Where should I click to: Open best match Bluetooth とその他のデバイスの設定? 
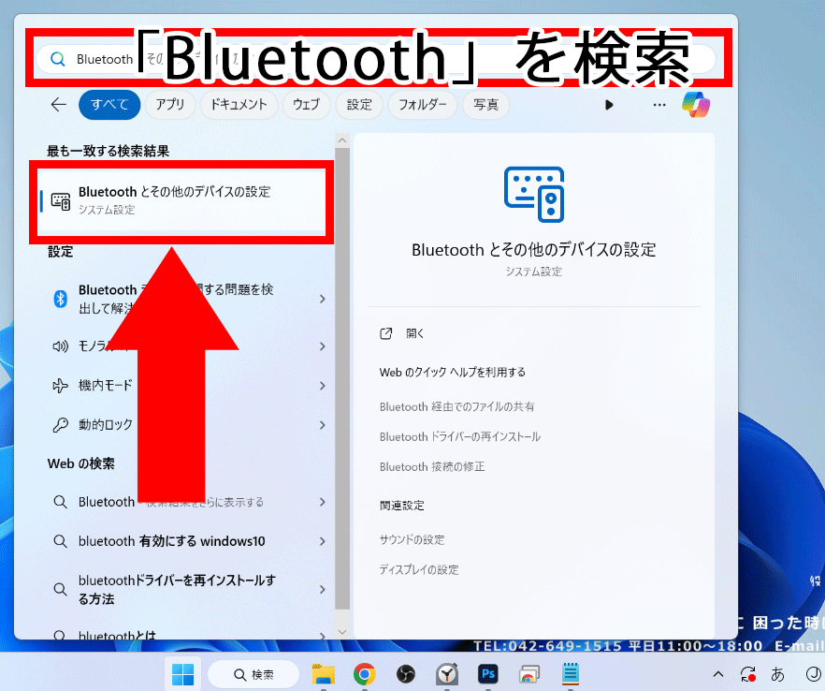coord(182,200)
